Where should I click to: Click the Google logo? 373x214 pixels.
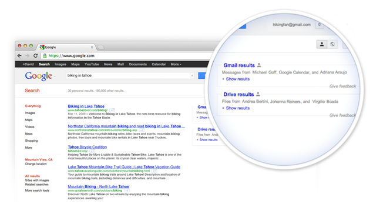pos(39,76)
